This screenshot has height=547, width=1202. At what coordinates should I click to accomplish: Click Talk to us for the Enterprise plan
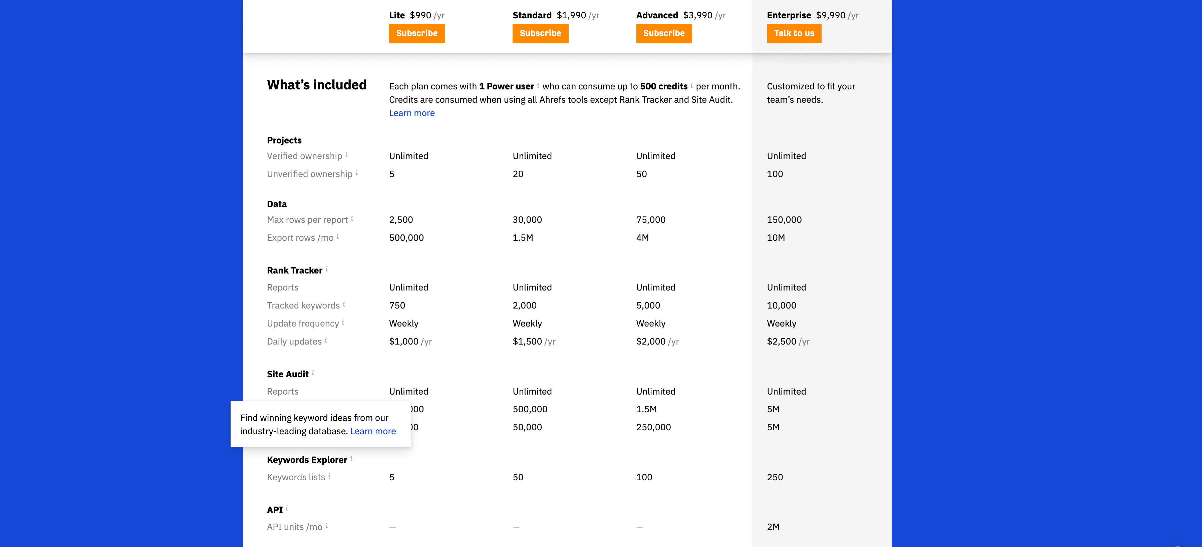pos(794,33)
